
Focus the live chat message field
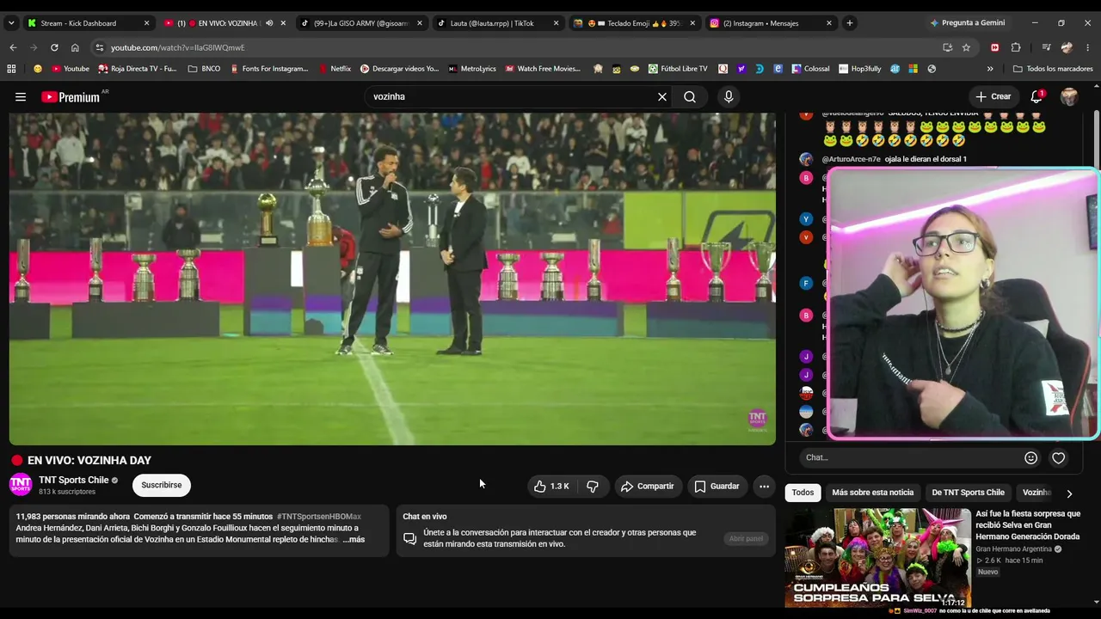point(911,457)
